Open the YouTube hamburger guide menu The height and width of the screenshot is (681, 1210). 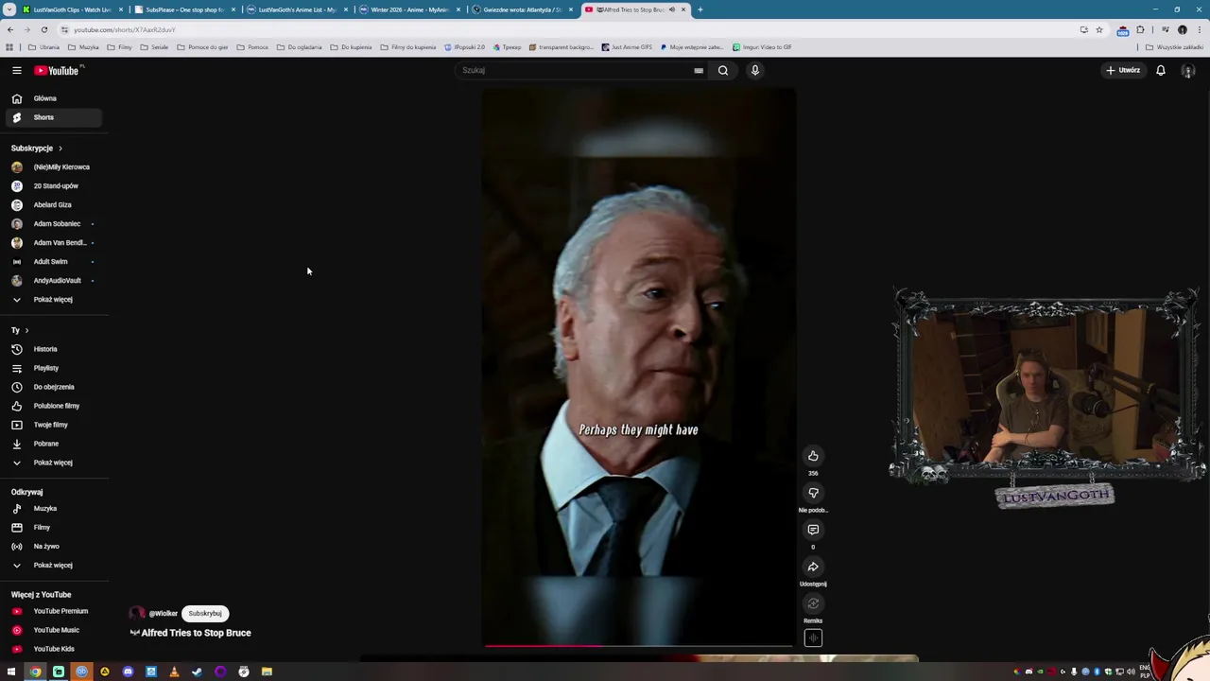coord(16,70)
